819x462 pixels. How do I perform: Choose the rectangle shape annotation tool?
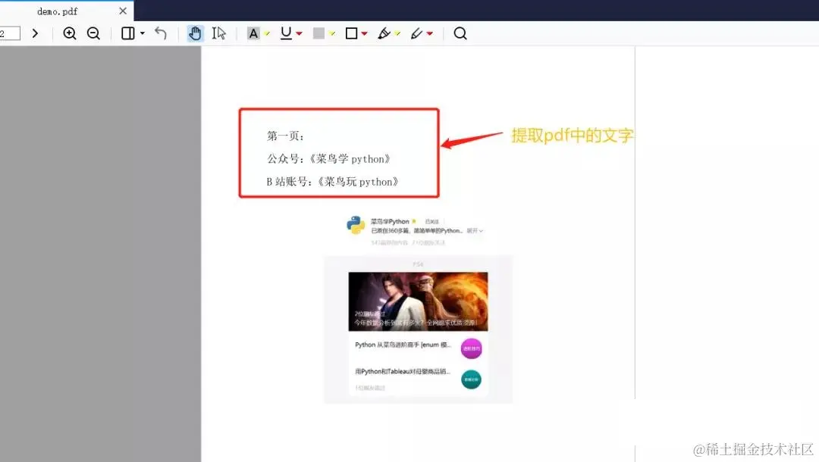[x=351, y=33]
